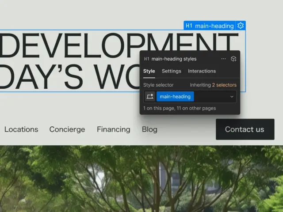Select the main-heading class chip

(175, 97)
